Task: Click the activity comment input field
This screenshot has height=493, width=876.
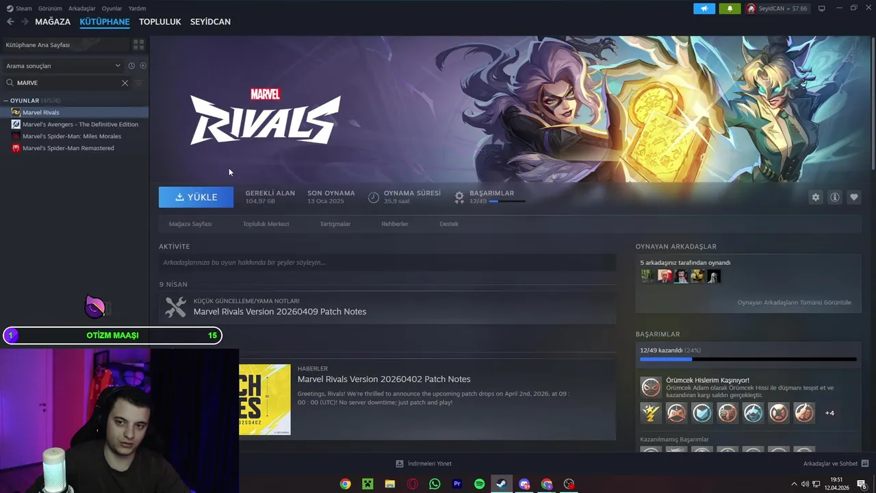Action: 387,262
